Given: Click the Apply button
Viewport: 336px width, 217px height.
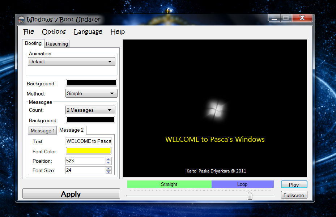Looking at the screenshot, I should [x=71, y=193].
